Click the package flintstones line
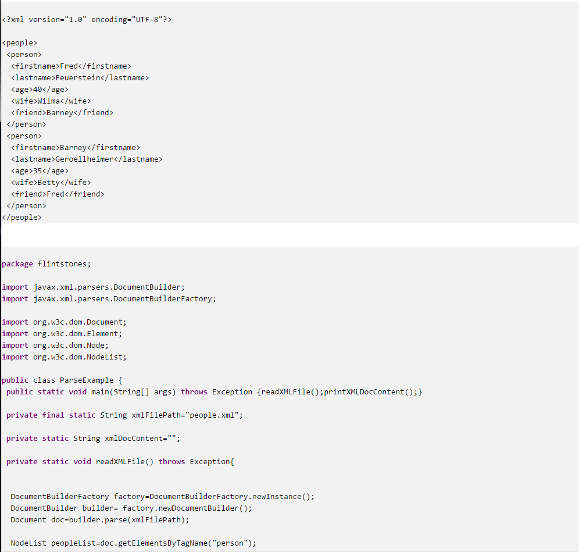Screen dimensions: 579x552 click(x=47, y=264)
